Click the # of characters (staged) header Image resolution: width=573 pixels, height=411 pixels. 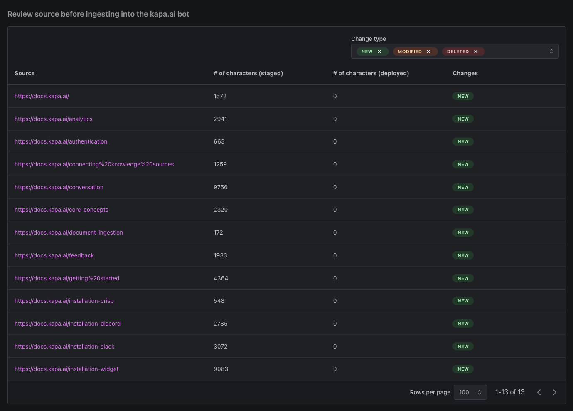(248, 73)
